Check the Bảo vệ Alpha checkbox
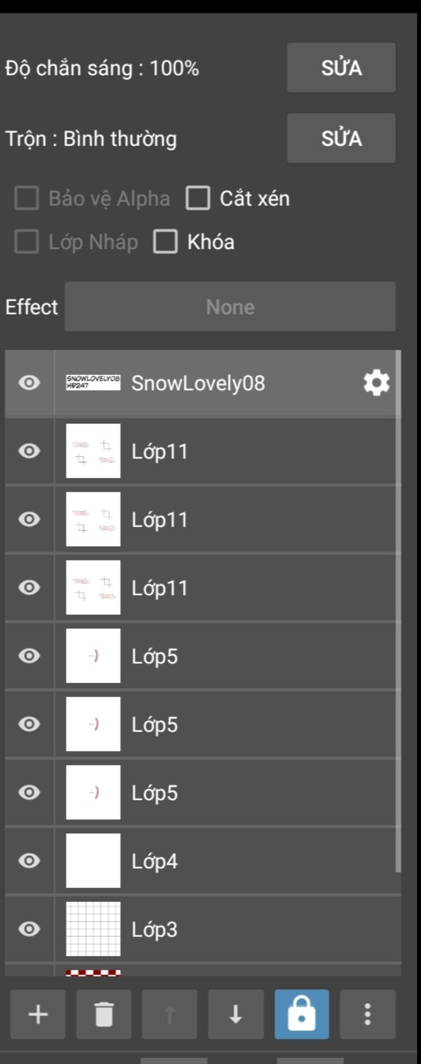 coord(27,198)
